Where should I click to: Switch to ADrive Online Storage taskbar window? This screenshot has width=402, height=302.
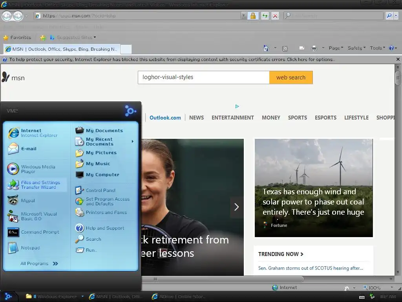(179, 296)
